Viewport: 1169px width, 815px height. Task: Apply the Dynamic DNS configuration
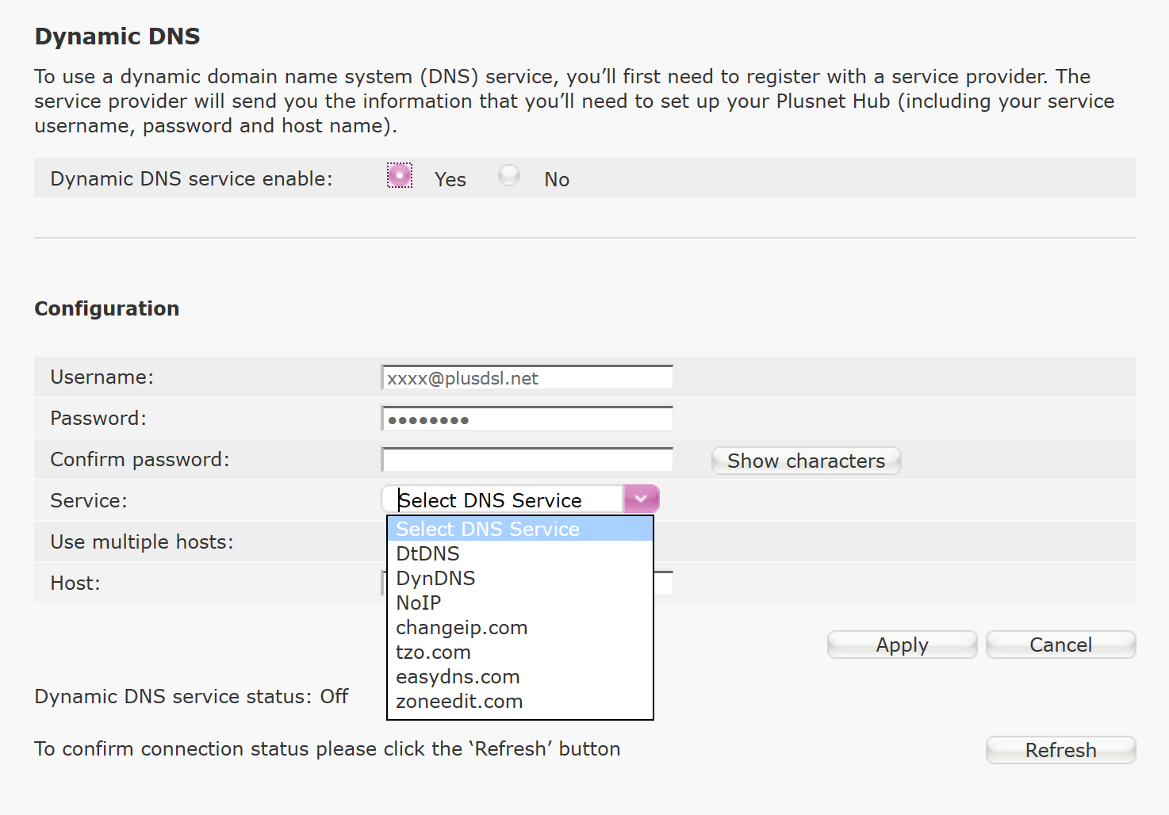pyautogui.click(x=902, y=645)
